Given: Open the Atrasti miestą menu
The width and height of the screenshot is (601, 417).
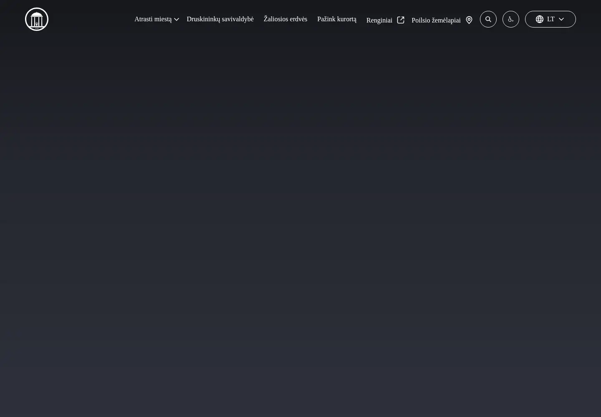Looking at the screenshot, I should (x=153, y=19).
